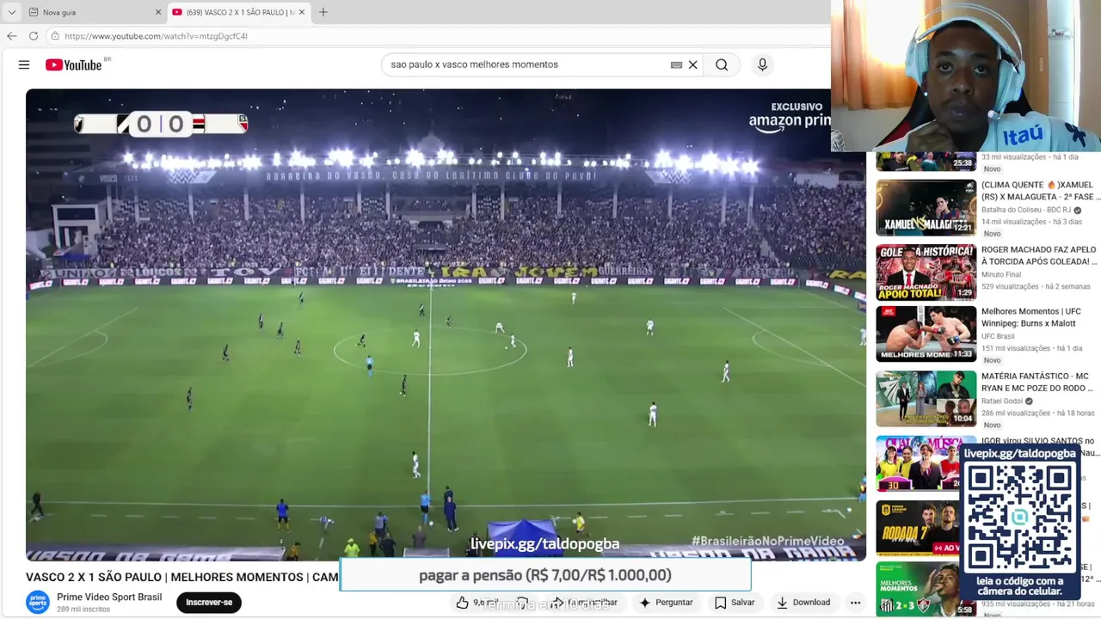Reload the page with the refresh icon
Image resolution: width=1101 pixels, height=619 pixels.
pos(34,36)
